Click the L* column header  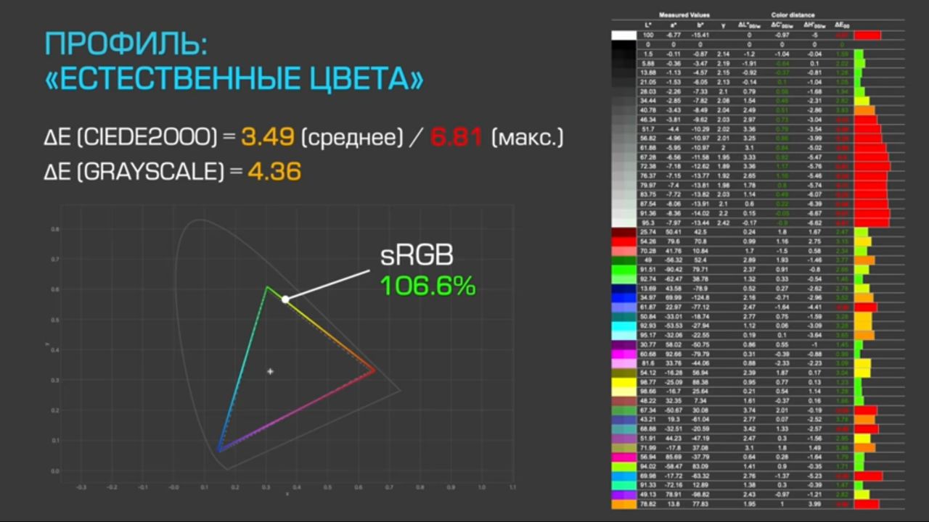pyautogui.click(x=648, y=25)
